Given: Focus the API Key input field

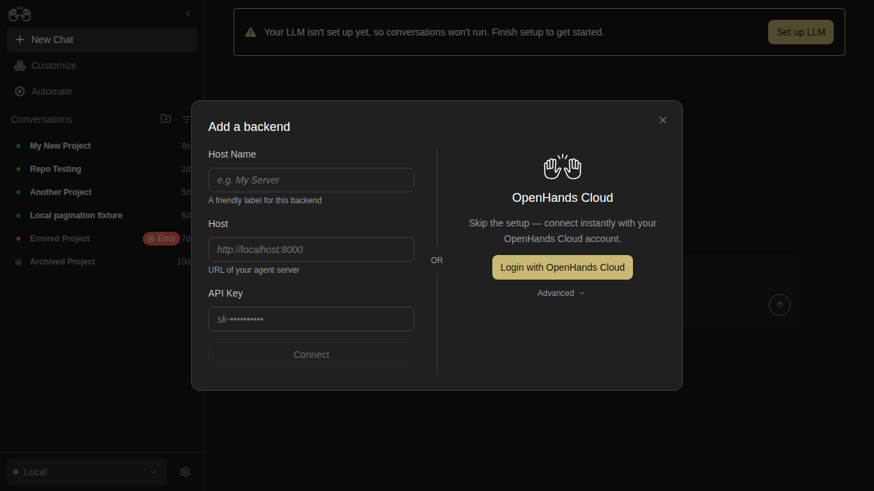Looking at the screenshot, I should click(311, 319).
